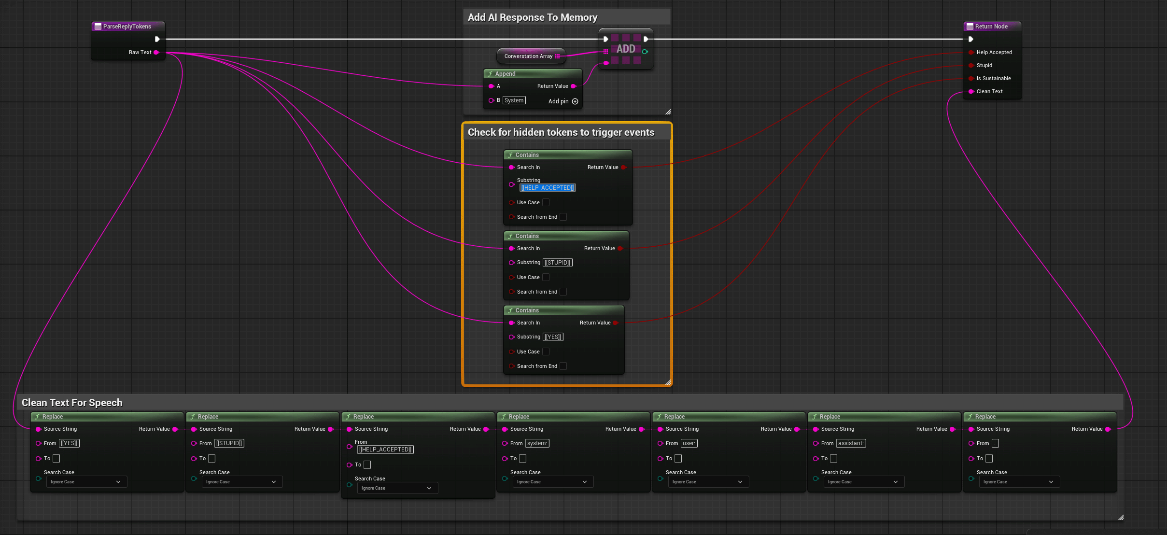Click the Add pin plus icon on Append
The image size is (1167, 535).
575,101
